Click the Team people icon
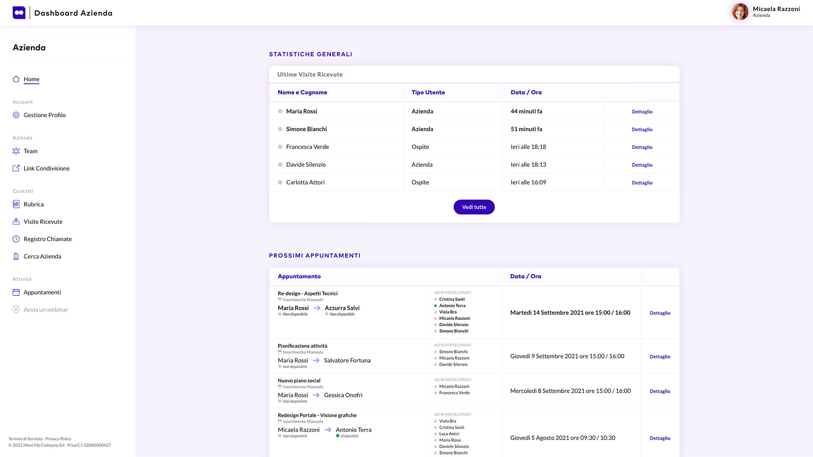The height and width of the screenshot is (457, 813). [16, 151]
